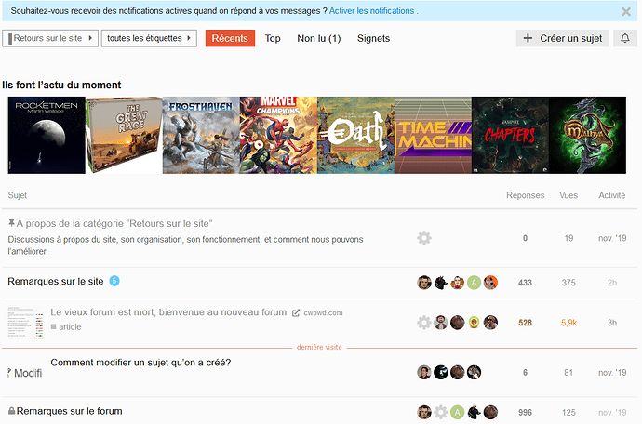The image size is (642, 424).
Task: Click the article thumbnail of Le vieux forum topic
Action: [x=25, y=323]
